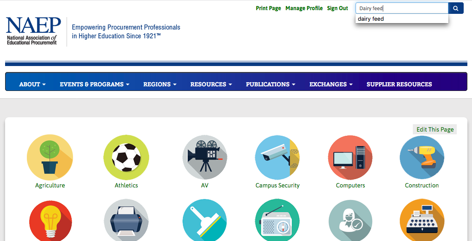The width and height of the screenshot is (472, 241).
Task: Expand the Regions dropdown menu
Action: pyautogui.click(x=160, y=84)
